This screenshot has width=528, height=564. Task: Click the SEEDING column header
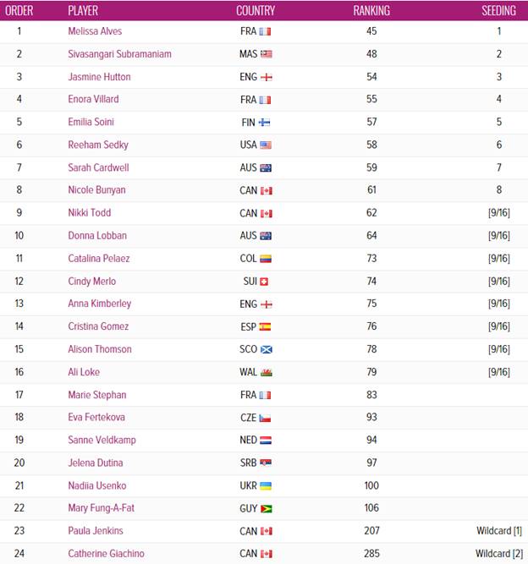[499, 10]
